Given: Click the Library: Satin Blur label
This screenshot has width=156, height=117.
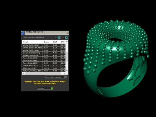Looking at the screenshot, I should point(33,37).
